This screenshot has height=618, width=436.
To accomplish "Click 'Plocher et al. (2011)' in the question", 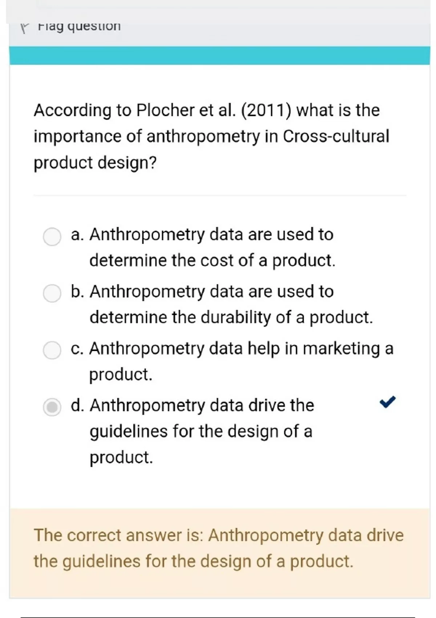I will click(214, 110).
